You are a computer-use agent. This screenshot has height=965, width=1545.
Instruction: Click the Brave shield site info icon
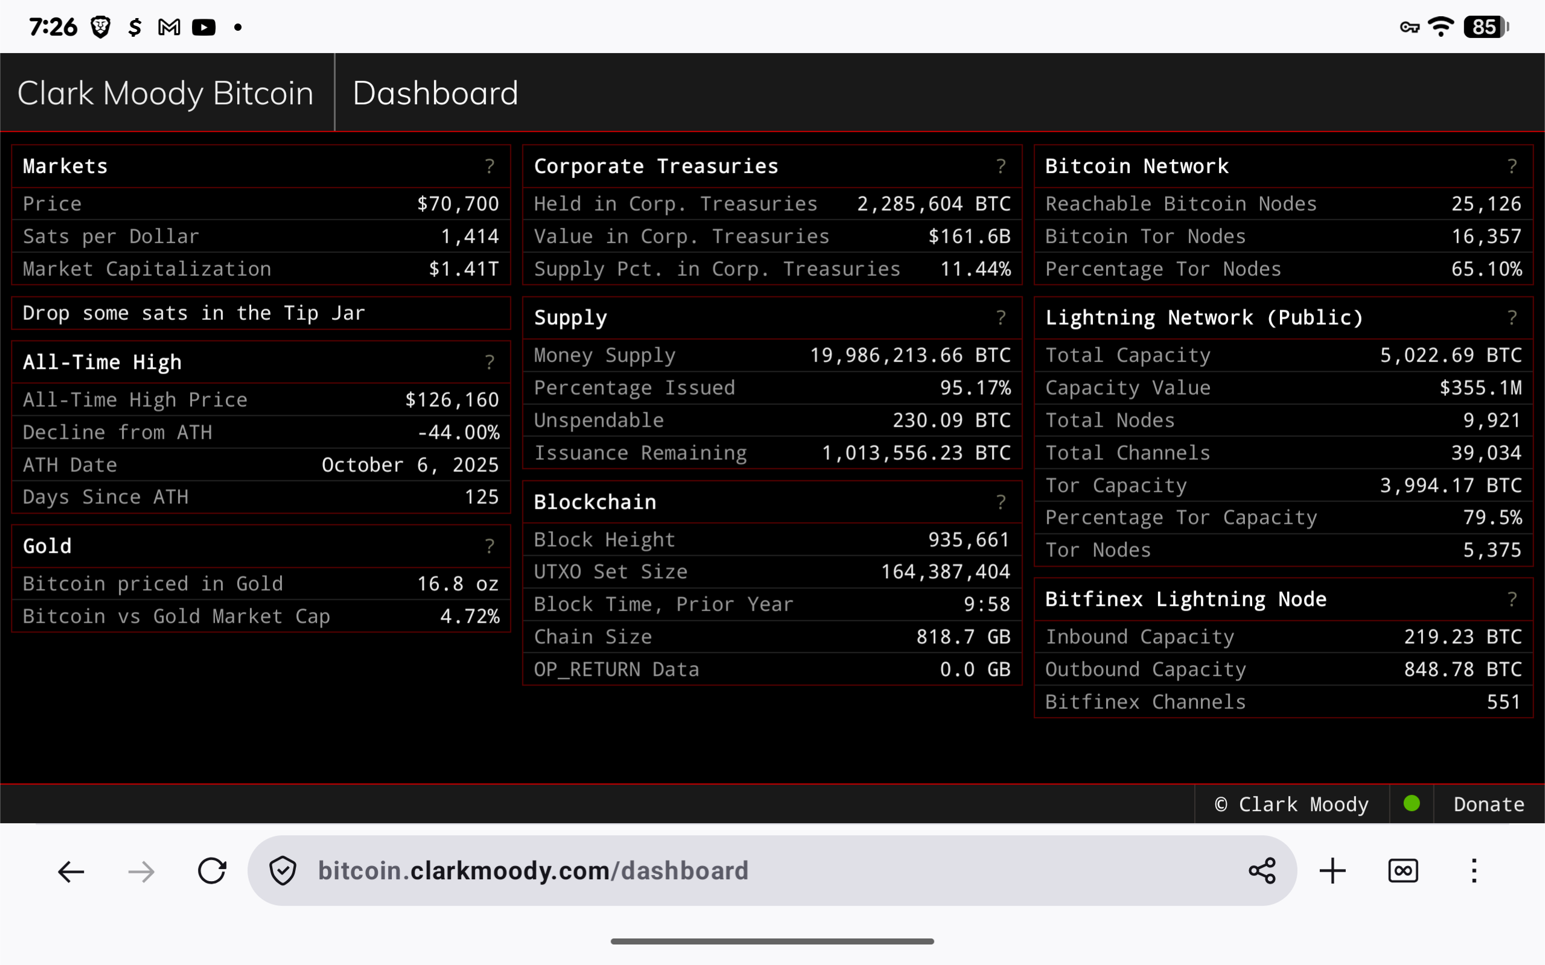(x=283, y=870)
